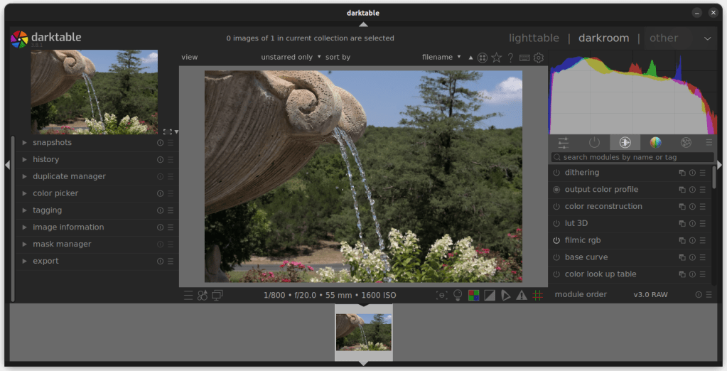
Task: Switch to the lighttable view
Action: [534, 38]
